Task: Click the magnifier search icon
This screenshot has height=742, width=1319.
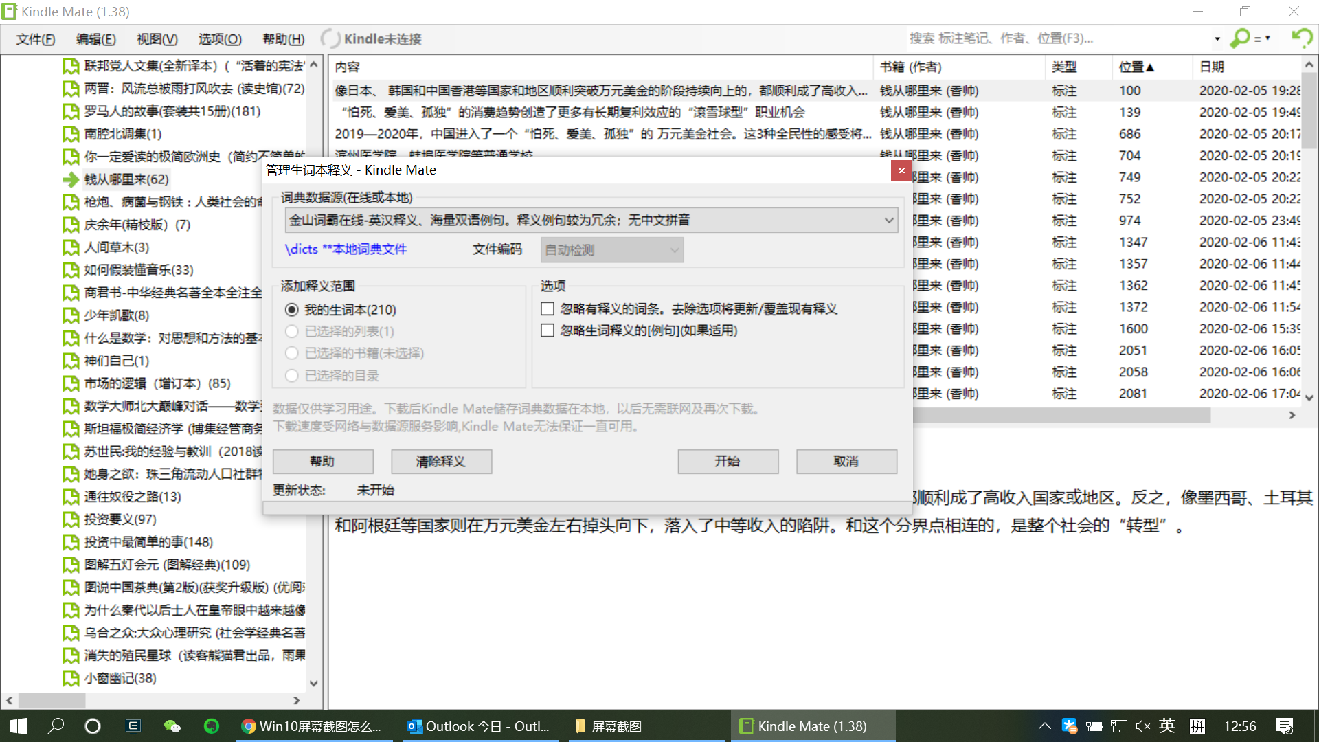Action: point(1240,38)
